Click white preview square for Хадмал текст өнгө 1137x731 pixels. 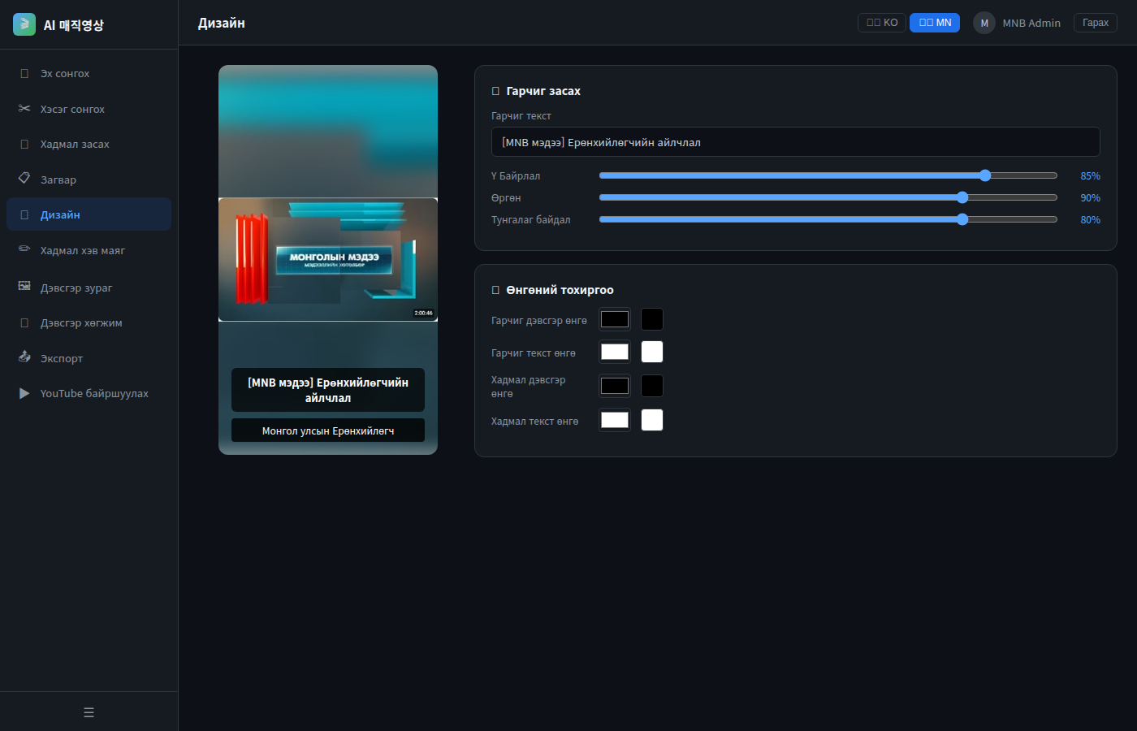click(x=652, y=420)
